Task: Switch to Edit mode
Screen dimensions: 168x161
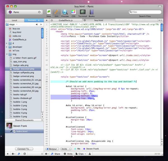Action: tap(57, 13)
